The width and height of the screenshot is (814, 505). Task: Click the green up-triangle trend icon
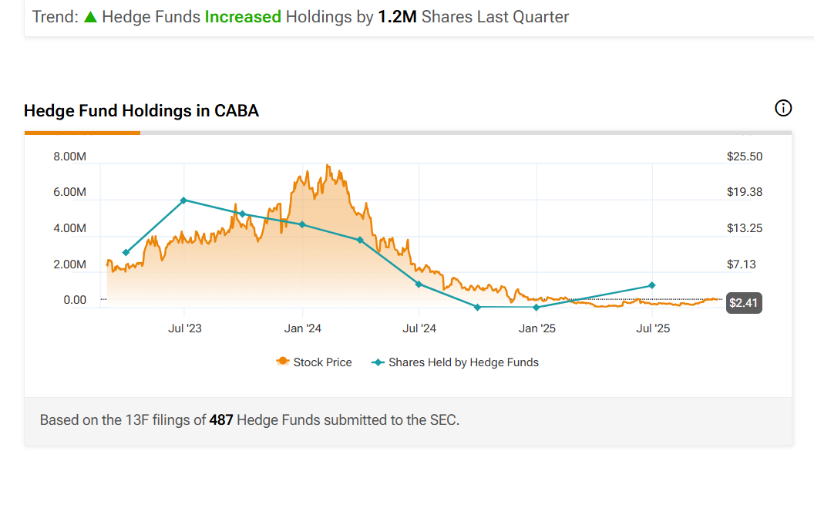(90, 17)
